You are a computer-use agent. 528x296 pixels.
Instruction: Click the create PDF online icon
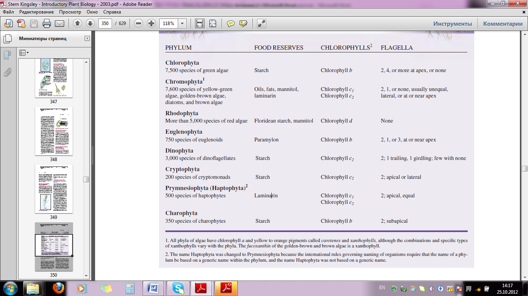[21, 24]
